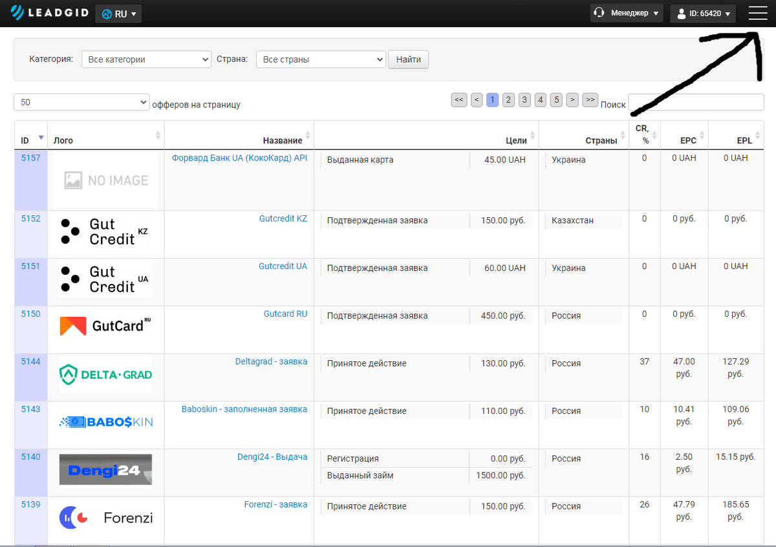Click the Казахстан country cell
This screenshot has width=776, height=547.
click(583, 220)
